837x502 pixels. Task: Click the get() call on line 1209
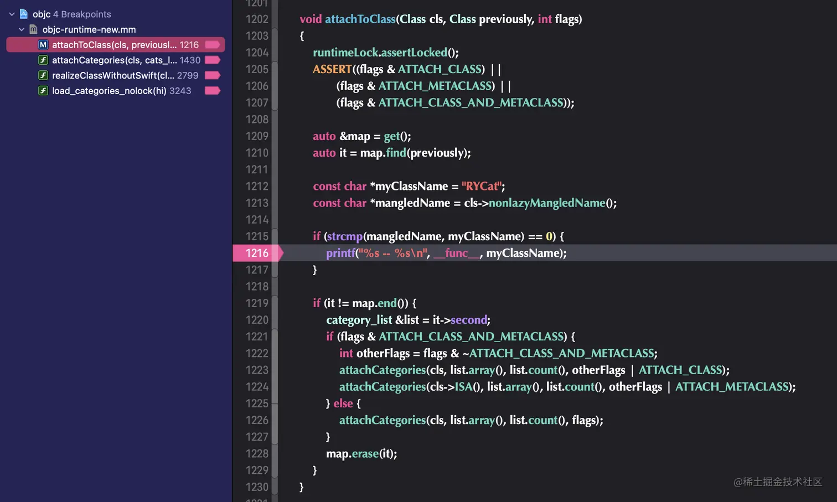(x=392, y=136)
